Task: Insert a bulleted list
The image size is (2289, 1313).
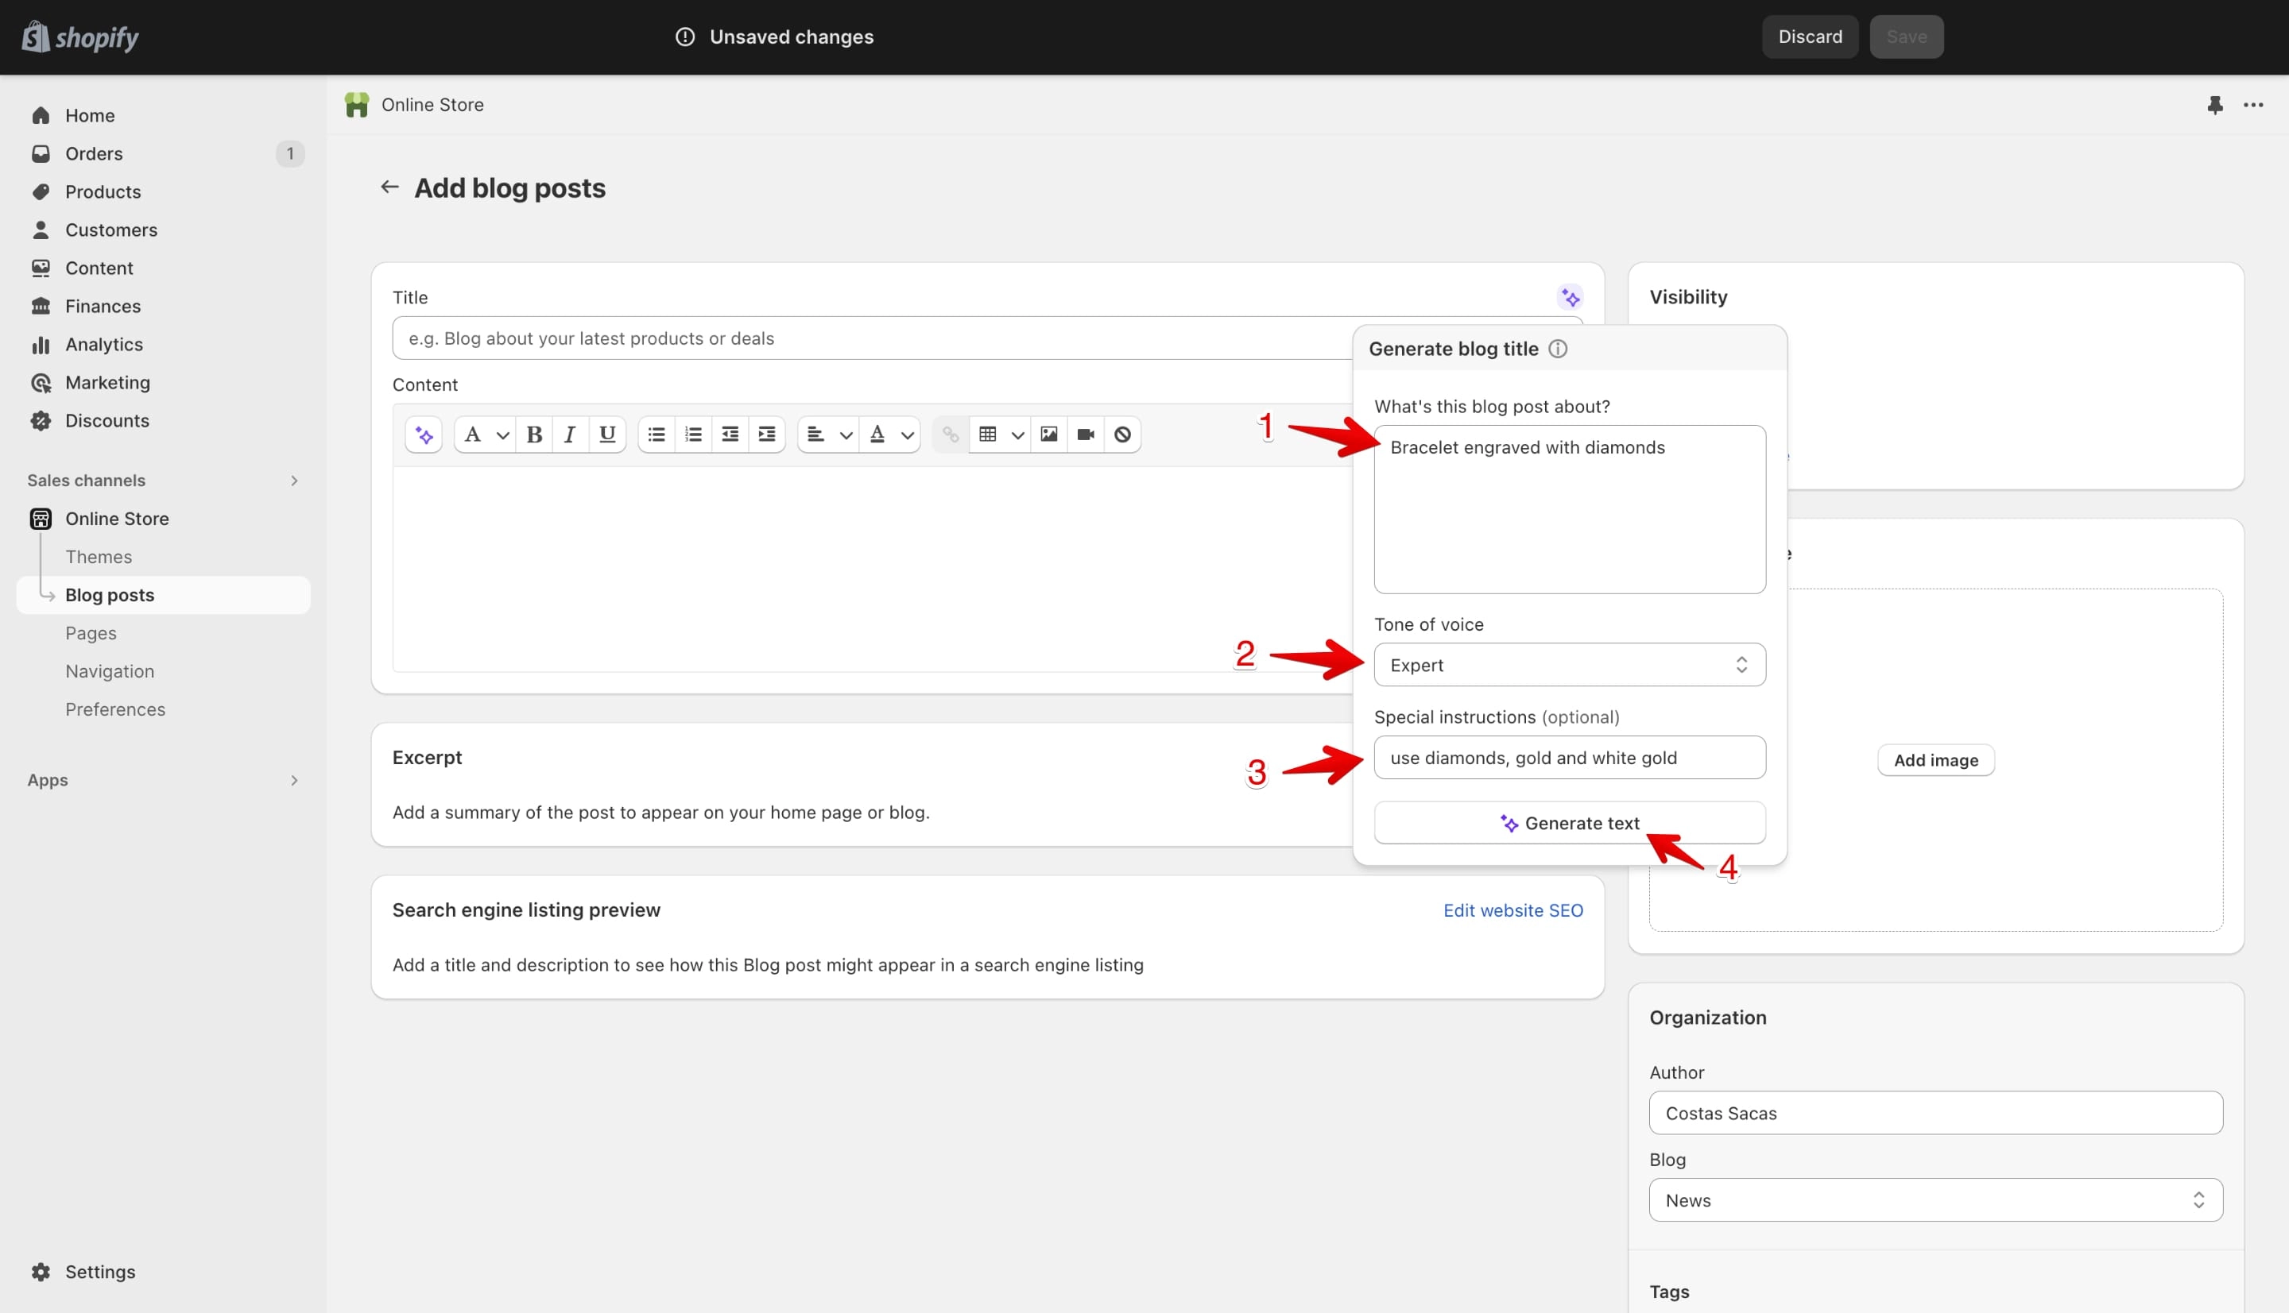Action: click(x=656, y=434)
